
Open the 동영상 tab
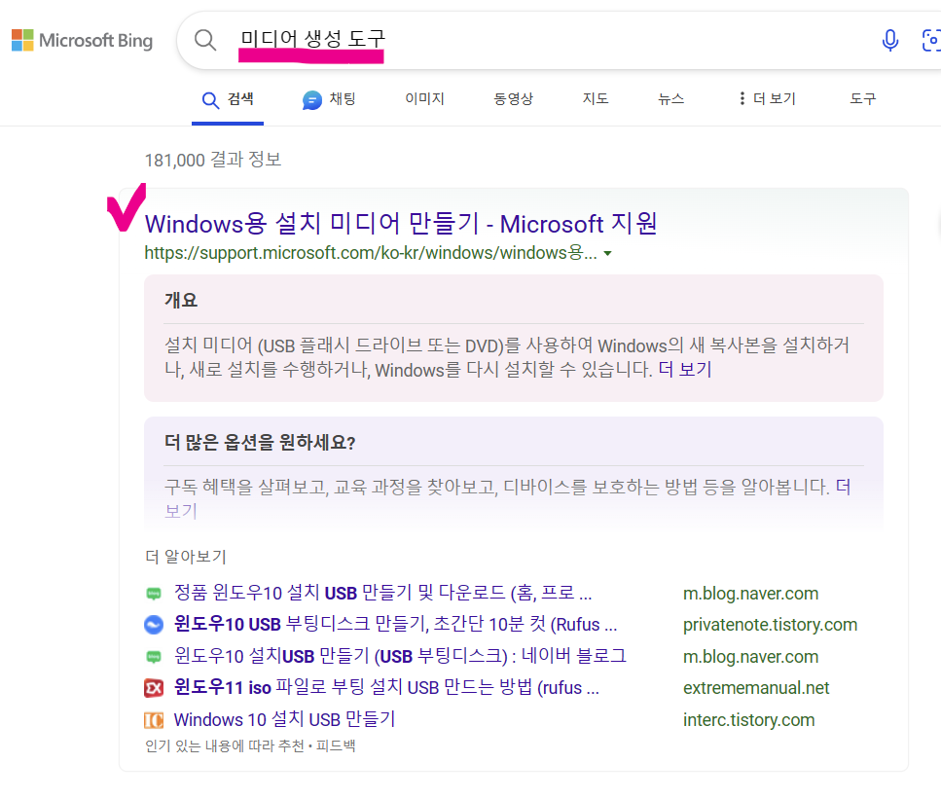pyautogui.click(x=513, y=99)
